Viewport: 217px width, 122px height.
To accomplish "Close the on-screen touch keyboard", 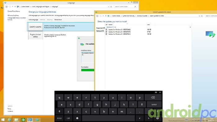I will [x=160, y=92].
